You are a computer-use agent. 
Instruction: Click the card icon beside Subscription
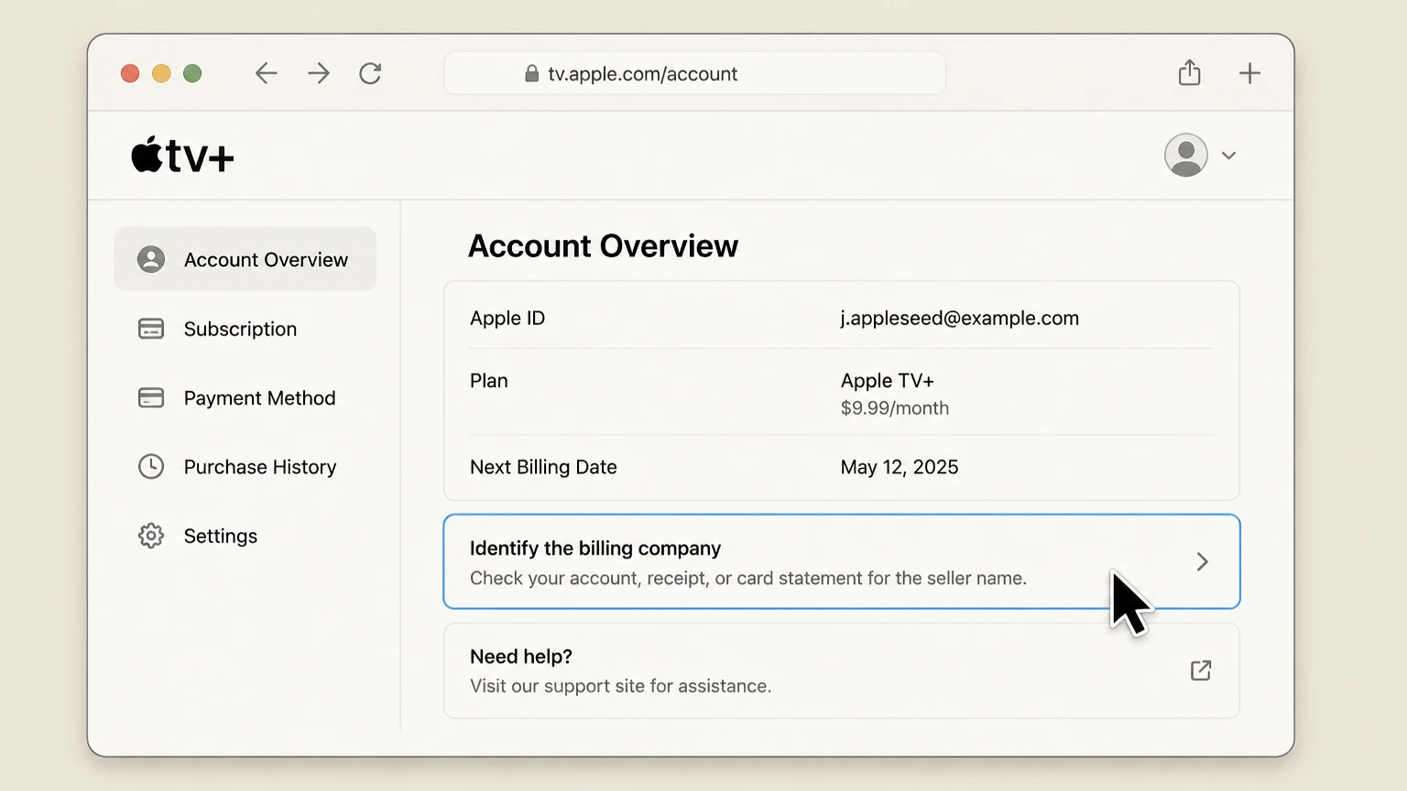pyautogui.click(x=151, y=329)
